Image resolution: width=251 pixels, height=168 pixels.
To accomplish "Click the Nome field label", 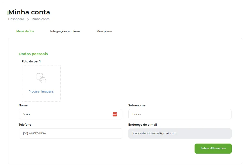I will point(23,105).
